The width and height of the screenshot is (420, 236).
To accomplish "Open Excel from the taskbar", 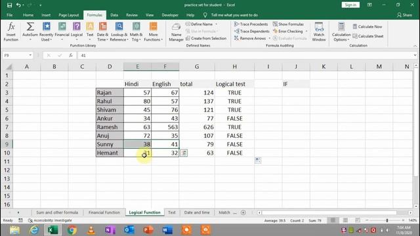I will 52,230.
